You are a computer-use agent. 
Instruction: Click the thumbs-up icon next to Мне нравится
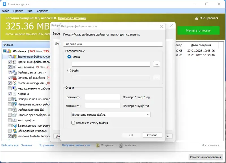tap(197, 18)
